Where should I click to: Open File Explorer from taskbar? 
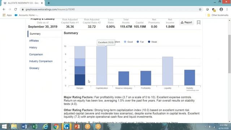pos(14,127)
